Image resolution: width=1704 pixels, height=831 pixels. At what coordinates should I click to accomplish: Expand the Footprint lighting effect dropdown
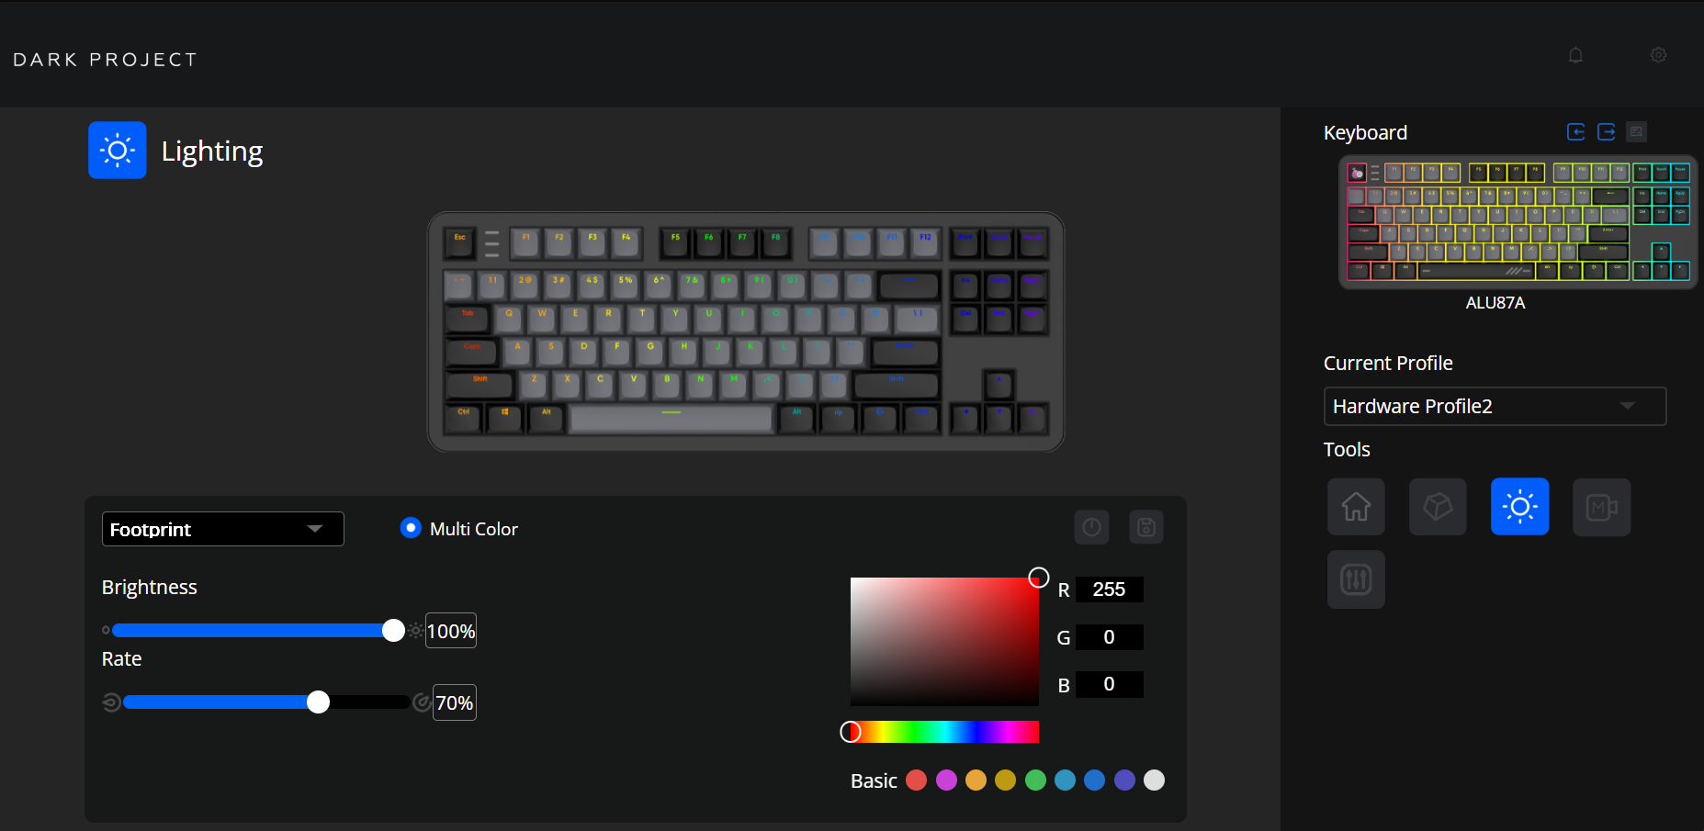click(x=223, y=529)
